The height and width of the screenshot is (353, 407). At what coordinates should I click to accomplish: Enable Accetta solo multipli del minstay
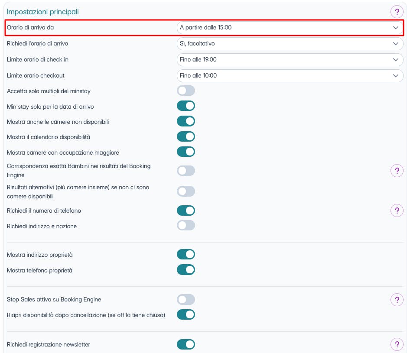(186, 91)
